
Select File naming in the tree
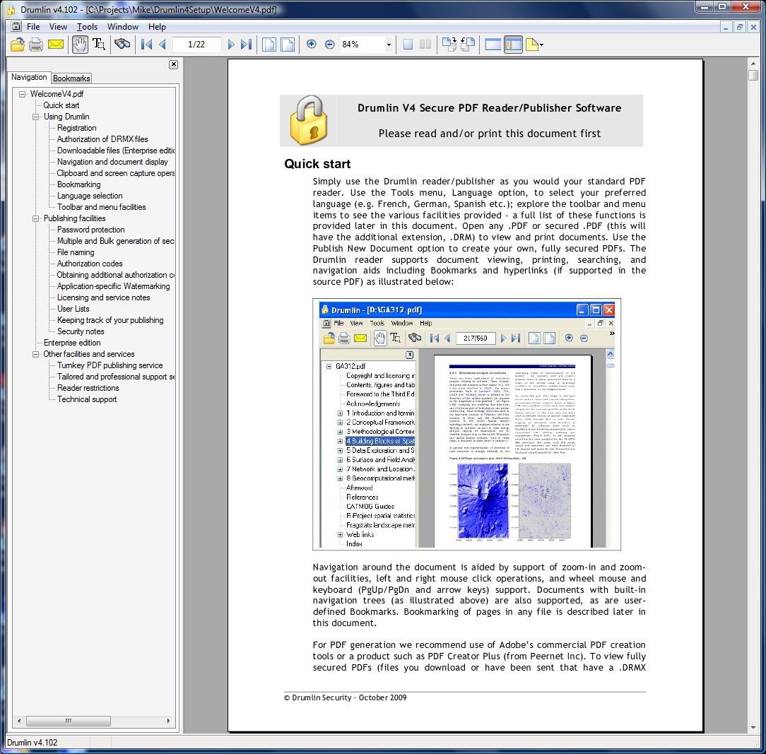75,252
